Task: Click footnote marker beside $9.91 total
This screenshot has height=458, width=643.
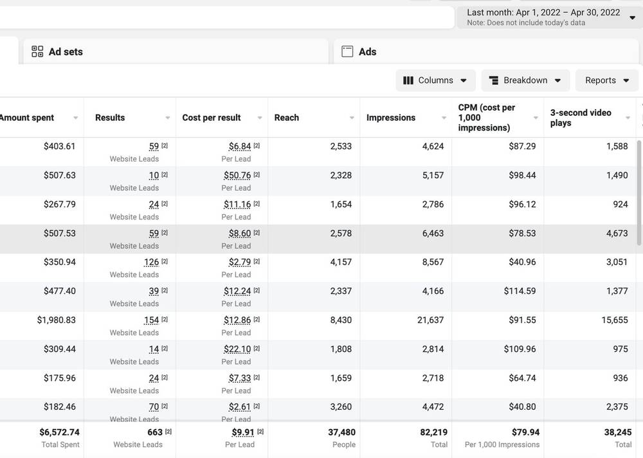Action: click(260, 432)
